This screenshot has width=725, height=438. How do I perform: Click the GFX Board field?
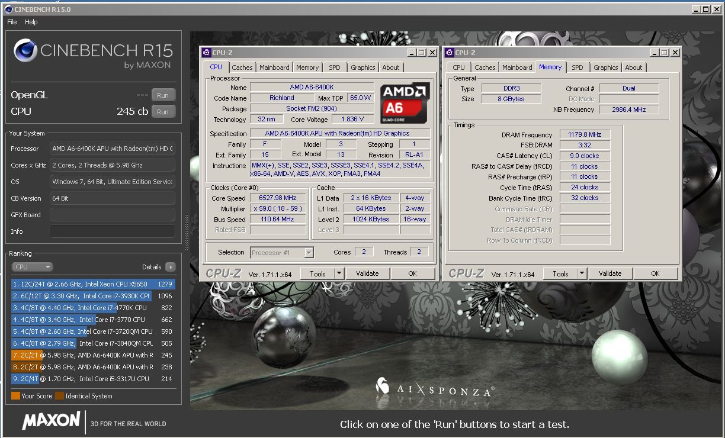pyautogui.click(x=113, y=215)
